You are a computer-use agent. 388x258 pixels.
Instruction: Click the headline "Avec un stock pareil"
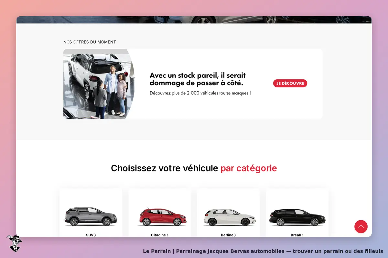click(198, 79)
